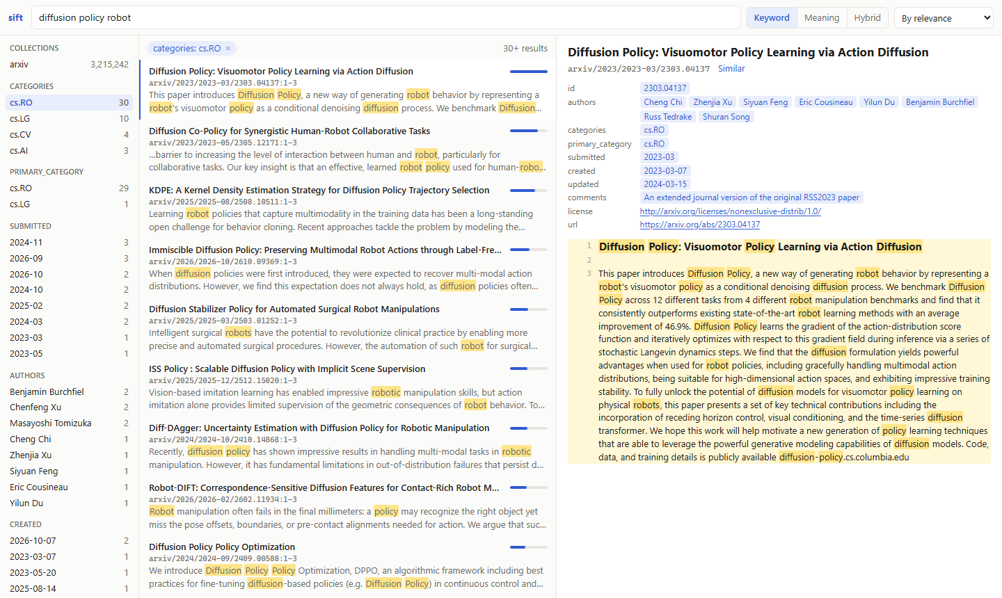Click the submitted 2023-03 tag
This screenshot has height=598, width=1002.
click(659, 157)
